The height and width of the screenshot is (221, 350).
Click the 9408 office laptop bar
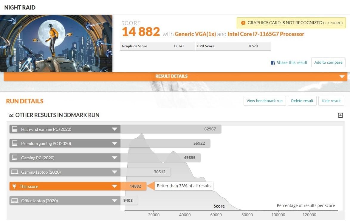click(129, 200)
